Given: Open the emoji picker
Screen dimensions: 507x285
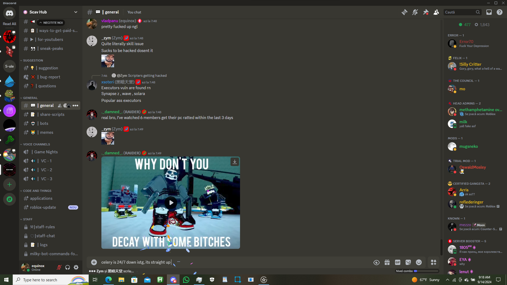Looking at the screenshot, I should click(419, 262).
